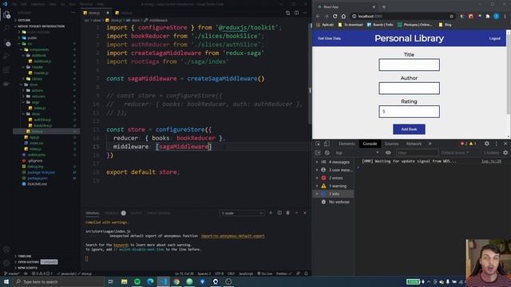The width and height of the screenshot is (511, 287).
Task: Activate DevTools inspect element picker
Action: coord(318,143)
